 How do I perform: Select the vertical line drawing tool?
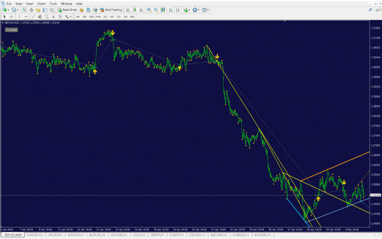click(x=19, y=17)
